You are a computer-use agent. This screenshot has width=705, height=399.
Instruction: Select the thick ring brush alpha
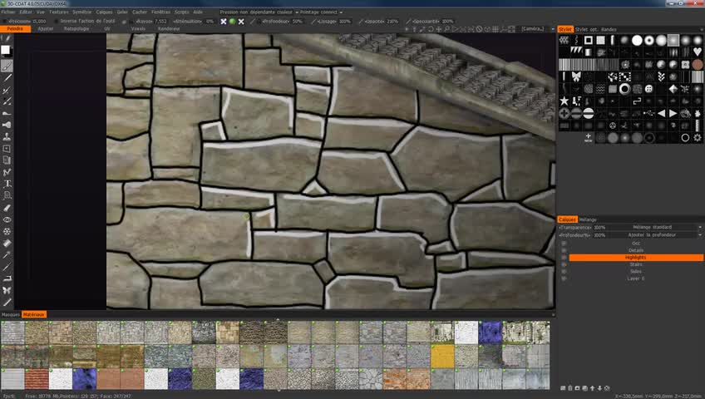click(x=624, y=89)
